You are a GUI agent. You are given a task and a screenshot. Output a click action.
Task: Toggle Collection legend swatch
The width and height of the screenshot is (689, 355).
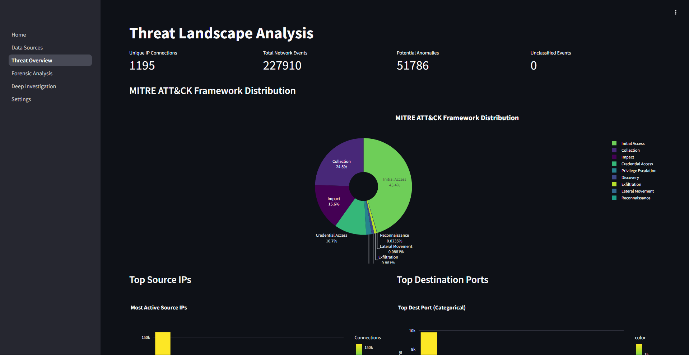(614, 150)
